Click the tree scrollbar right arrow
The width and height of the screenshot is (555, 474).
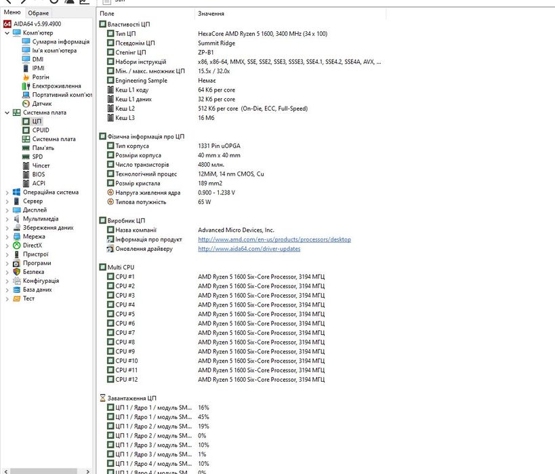coord(88,471)
